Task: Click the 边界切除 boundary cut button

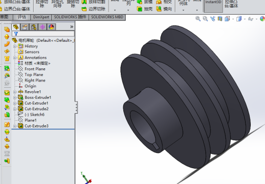Action: click(x=93, y=9)
